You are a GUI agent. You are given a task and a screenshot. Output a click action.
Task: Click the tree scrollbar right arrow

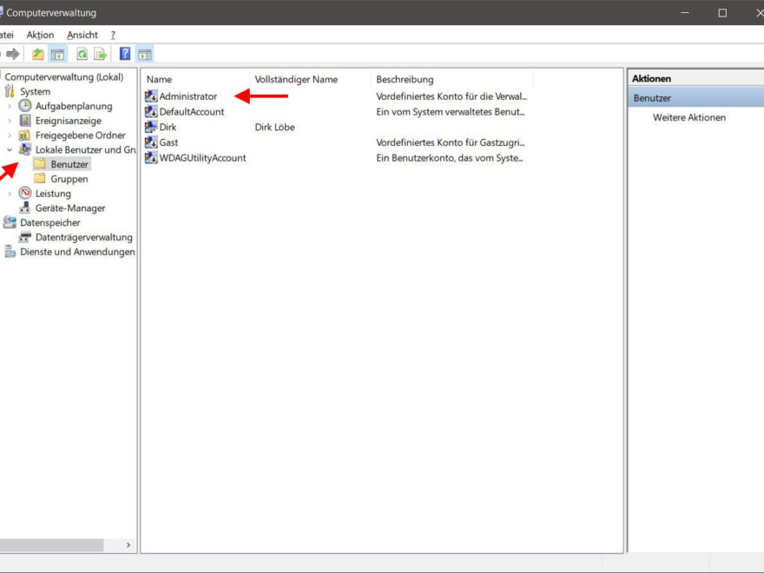coord(128,544)
